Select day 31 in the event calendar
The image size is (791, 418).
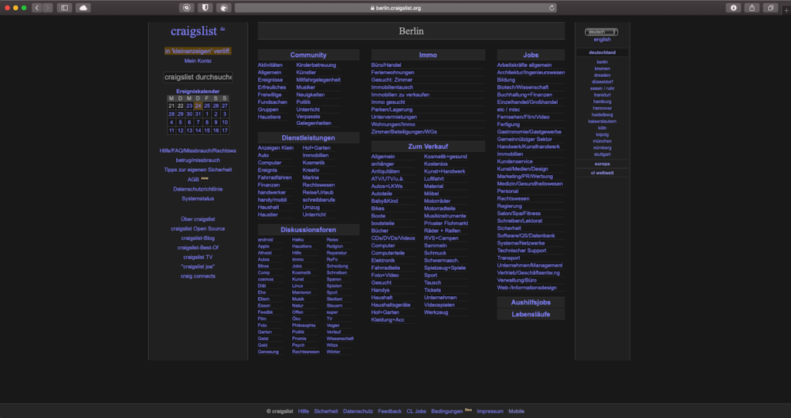coord(198,114)
